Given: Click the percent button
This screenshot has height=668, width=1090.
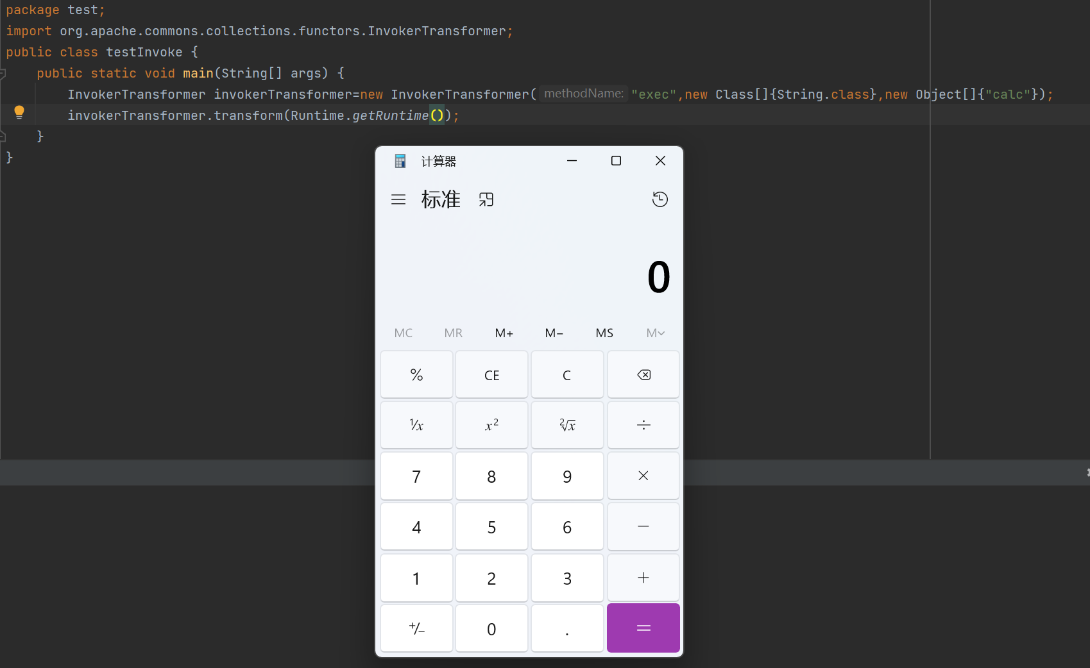Looking at the screenshot, I should click(x=416, y=375).
